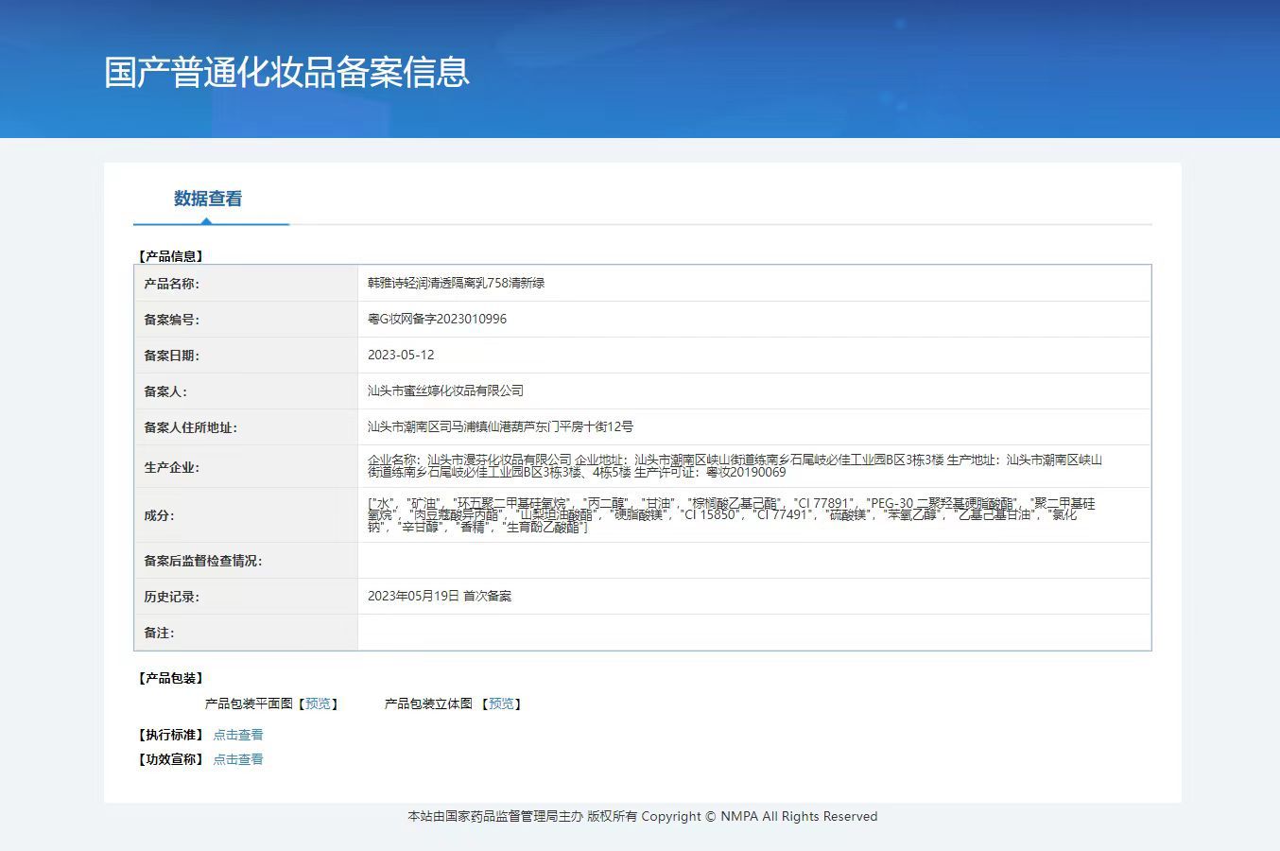Select product name 韩雅诗轻润清透隔离乳758清新绿

pyautogui.click(x=456, y=283)
